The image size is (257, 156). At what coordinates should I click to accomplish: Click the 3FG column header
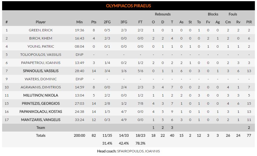tap(124, 22)
